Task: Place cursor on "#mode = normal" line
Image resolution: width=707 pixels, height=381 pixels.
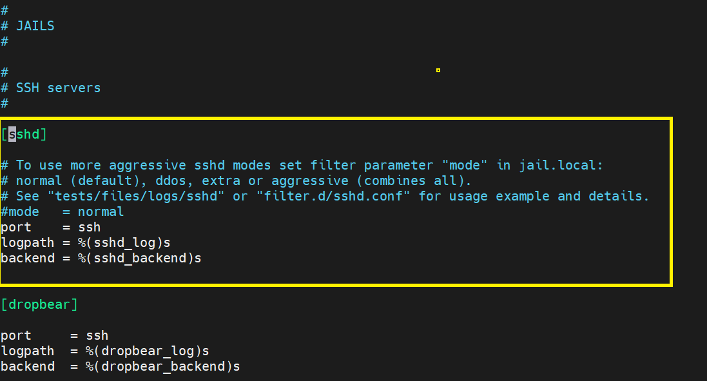Action: (x=62, y=211)
